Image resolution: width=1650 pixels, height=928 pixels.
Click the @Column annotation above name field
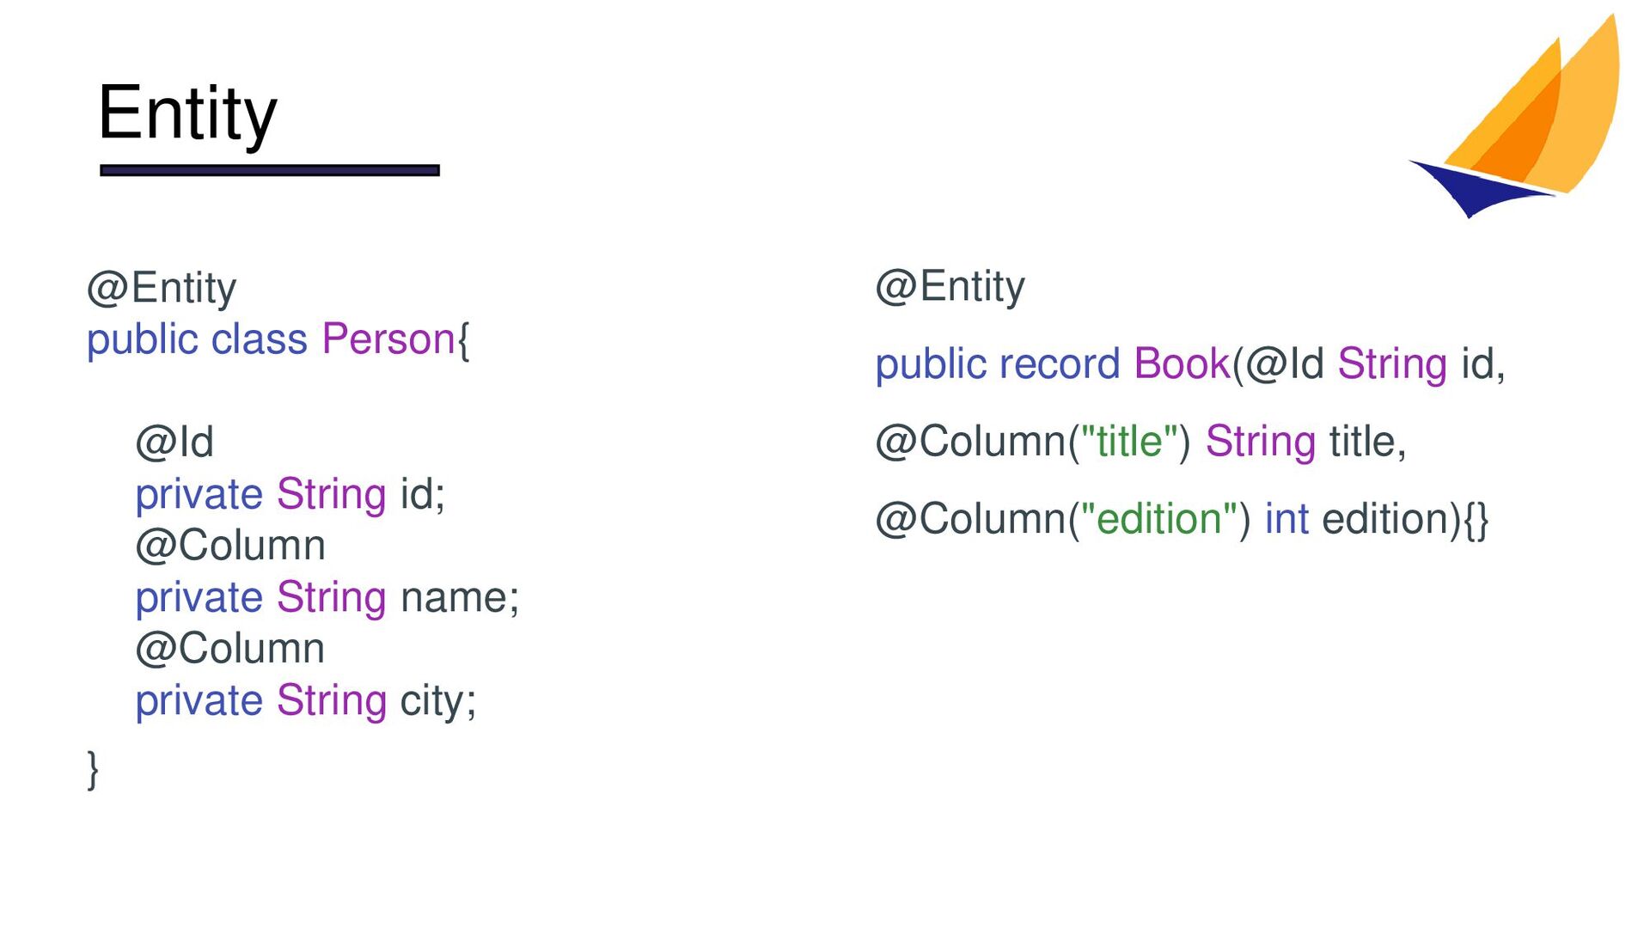point(230,546)
